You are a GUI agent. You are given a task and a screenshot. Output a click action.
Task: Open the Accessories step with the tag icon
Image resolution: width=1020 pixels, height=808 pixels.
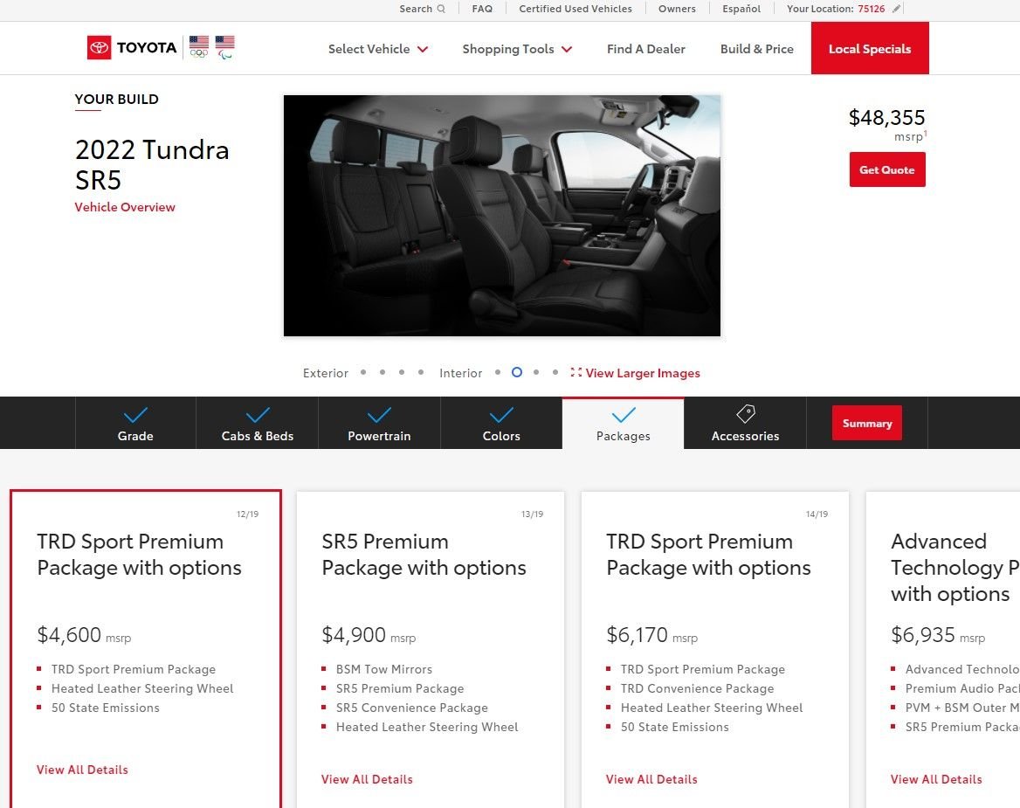pyautogui.click(x=746, y=413)
